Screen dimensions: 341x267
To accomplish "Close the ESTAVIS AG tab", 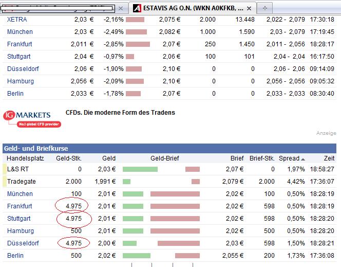I will (249, 9).
